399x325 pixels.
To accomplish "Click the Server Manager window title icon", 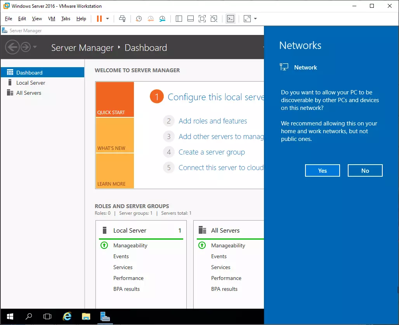I will (x=5, y=31).
